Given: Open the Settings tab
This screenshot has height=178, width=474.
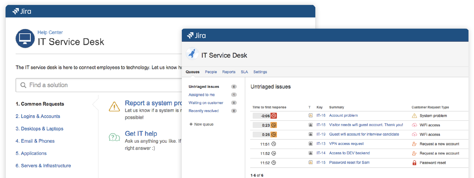Looking at the screenshot, I should 260,72.
